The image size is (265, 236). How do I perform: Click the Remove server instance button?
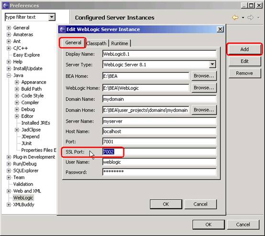pyautogui.click(x=244, y=73)
